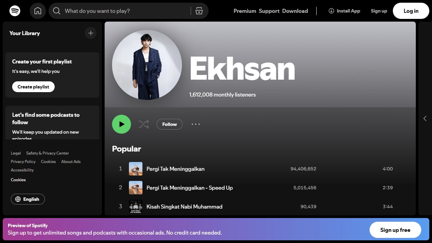Image resolution: width=432 pixels, height=243 pixels.
Task: Click Create your first playlist text
Action: pyautogui.click(x=42, y=61)
